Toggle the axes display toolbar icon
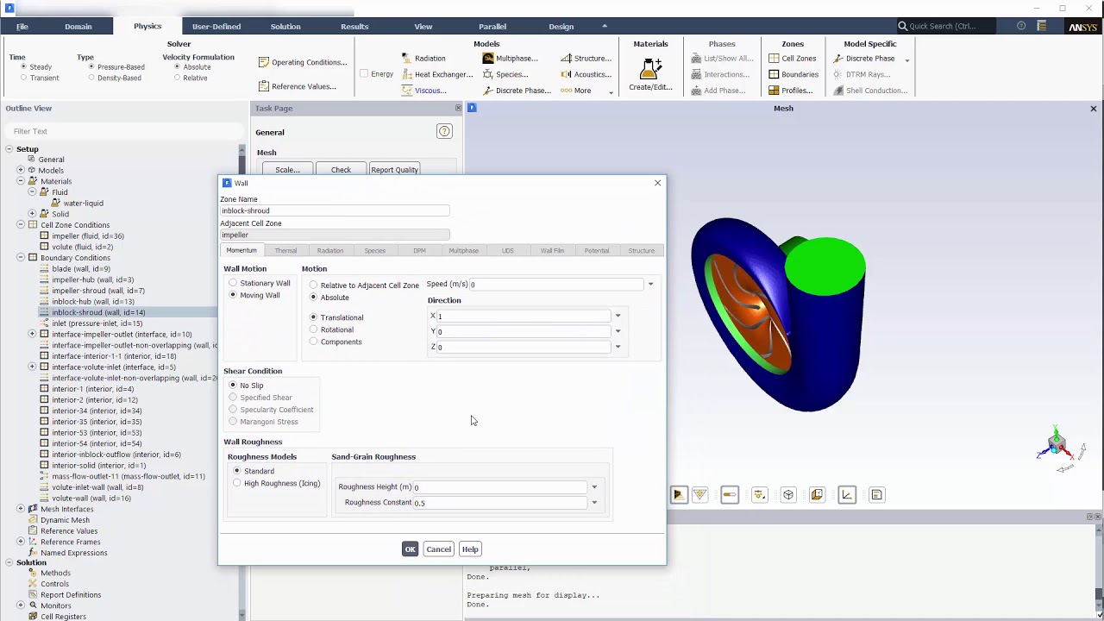This screenshot has height=621, width=1104. pyautogui.click(x=847, y=495)
